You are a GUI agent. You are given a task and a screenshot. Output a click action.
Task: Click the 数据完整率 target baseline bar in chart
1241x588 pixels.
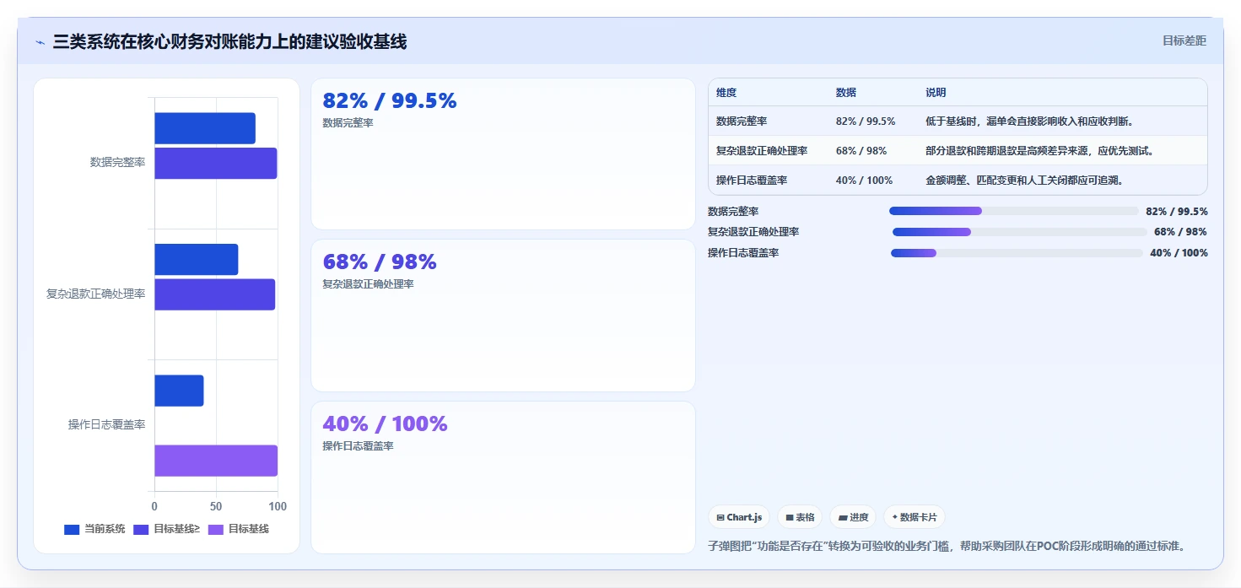click(216, 163)
